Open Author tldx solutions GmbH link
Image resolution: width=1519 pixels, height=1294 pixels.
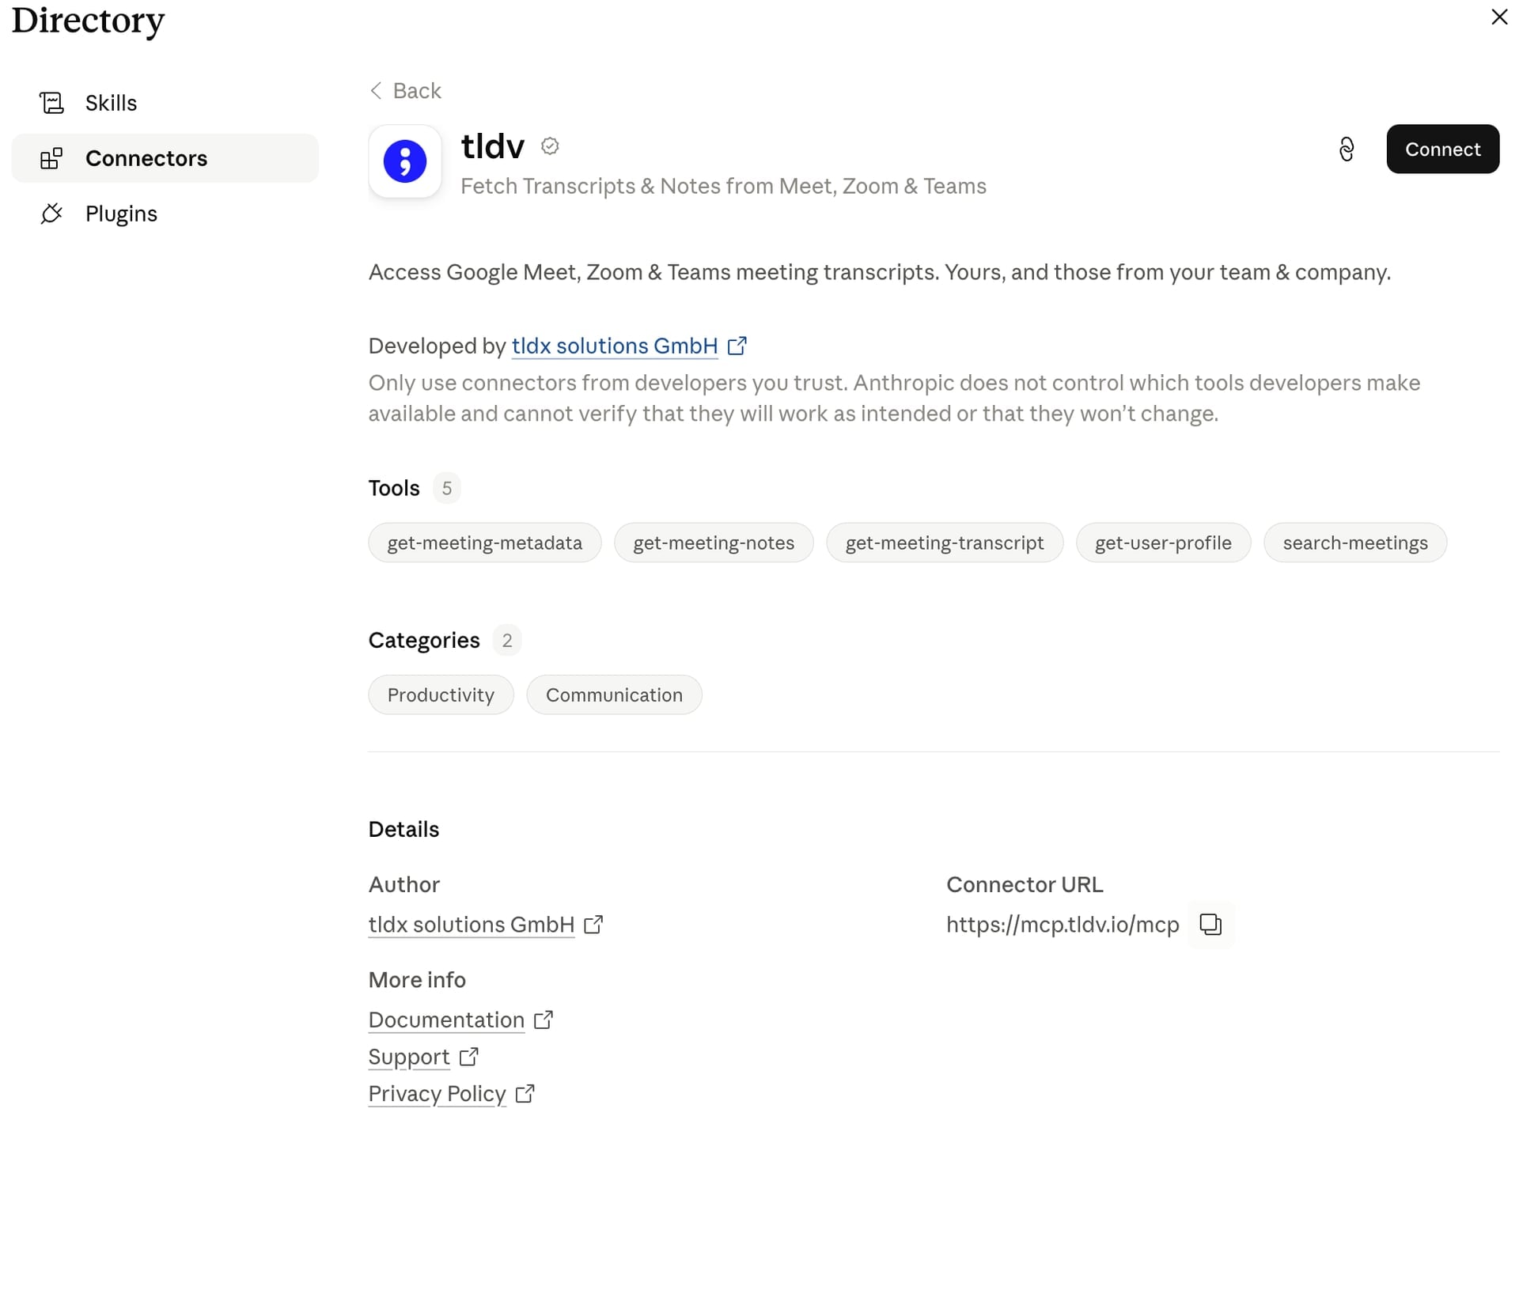point(472,925)
